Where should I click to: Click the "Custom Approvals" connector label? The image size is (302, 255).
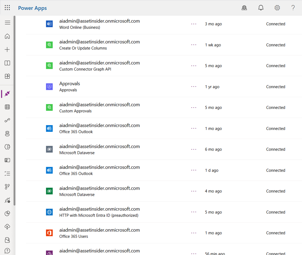tap(75, 111)
